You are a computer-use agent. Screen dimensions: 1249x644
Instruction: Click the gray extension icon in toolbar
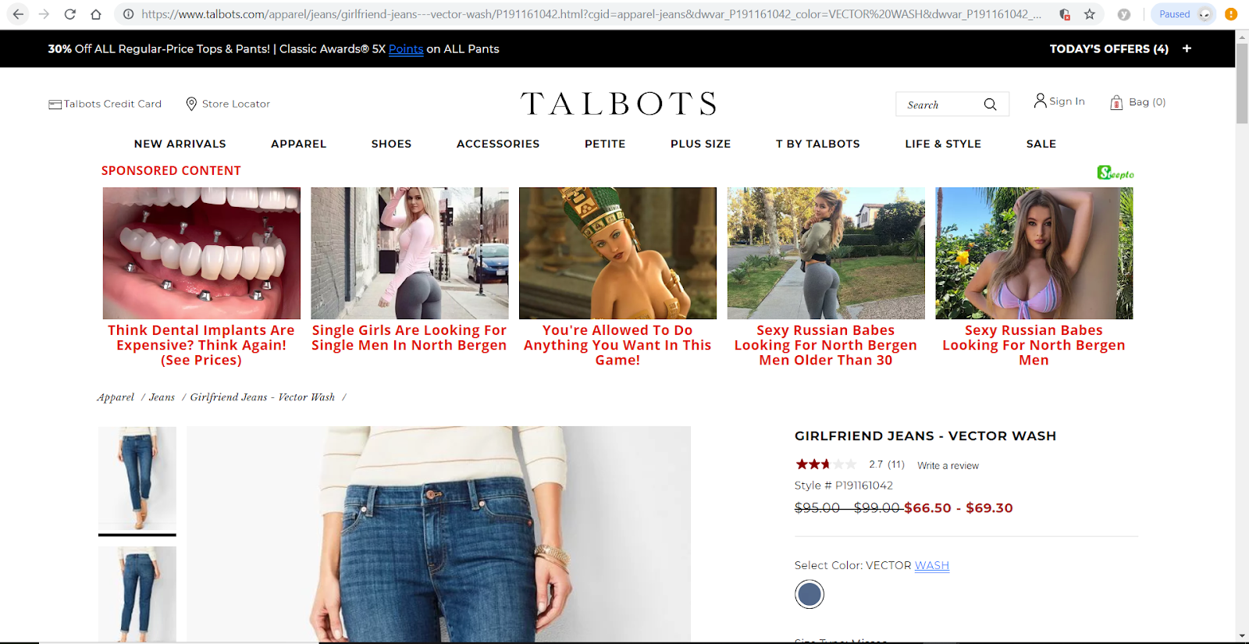click(x=1124, y=14)
